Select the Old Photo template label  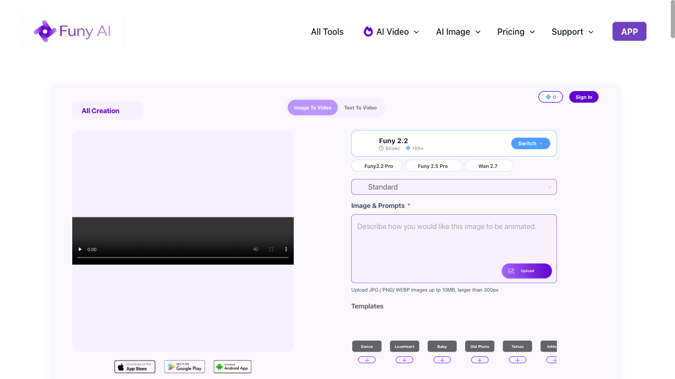(480, 346)
